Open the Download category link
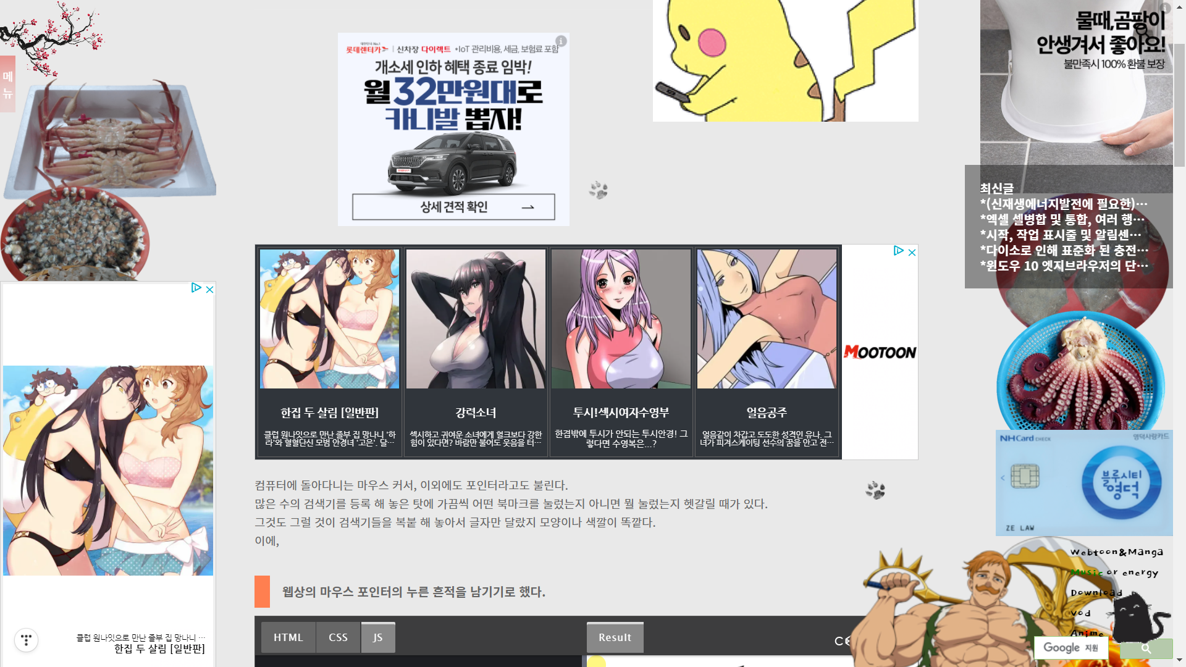Viewport: 1186px width, 667px height. 1096,593
